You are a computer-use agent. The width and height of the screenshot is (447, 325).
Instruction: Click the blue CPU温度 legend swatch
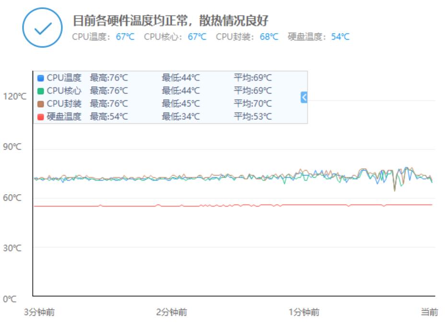point(41,78)
